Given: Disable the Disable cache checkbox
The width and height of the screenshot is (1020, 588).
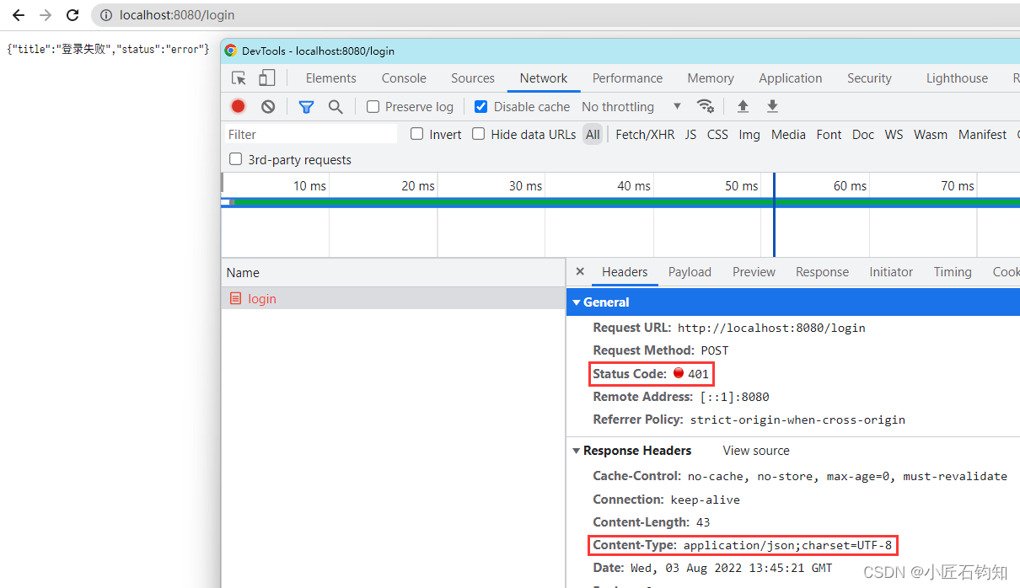Looking at the screenshot, I should 480,107.
